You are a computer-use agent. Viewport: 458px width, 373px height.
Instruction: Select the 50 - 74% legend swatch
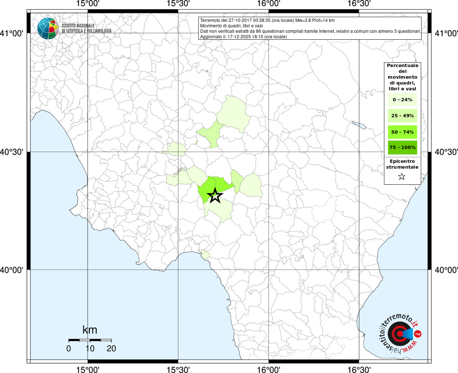coord(402,132)
